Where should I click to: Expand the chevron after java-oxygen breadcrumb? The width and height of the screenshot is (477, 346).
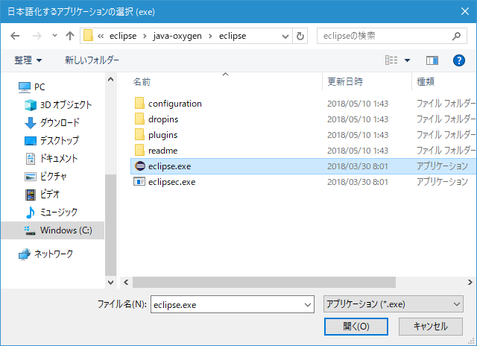click(x=210, y=37)
